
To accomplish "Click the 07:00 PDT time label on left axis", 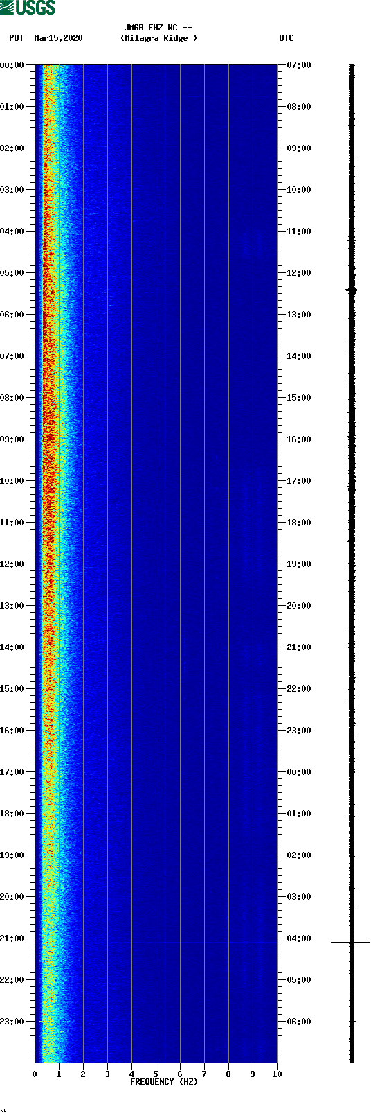I will (12, 356).
